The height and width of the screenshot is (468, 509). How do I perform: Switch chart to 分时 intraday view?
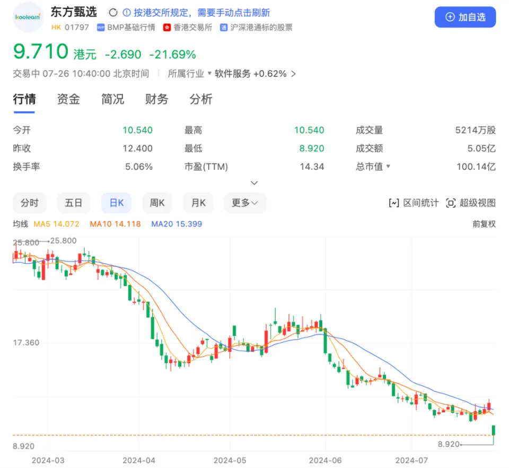(x=30, y=203)
